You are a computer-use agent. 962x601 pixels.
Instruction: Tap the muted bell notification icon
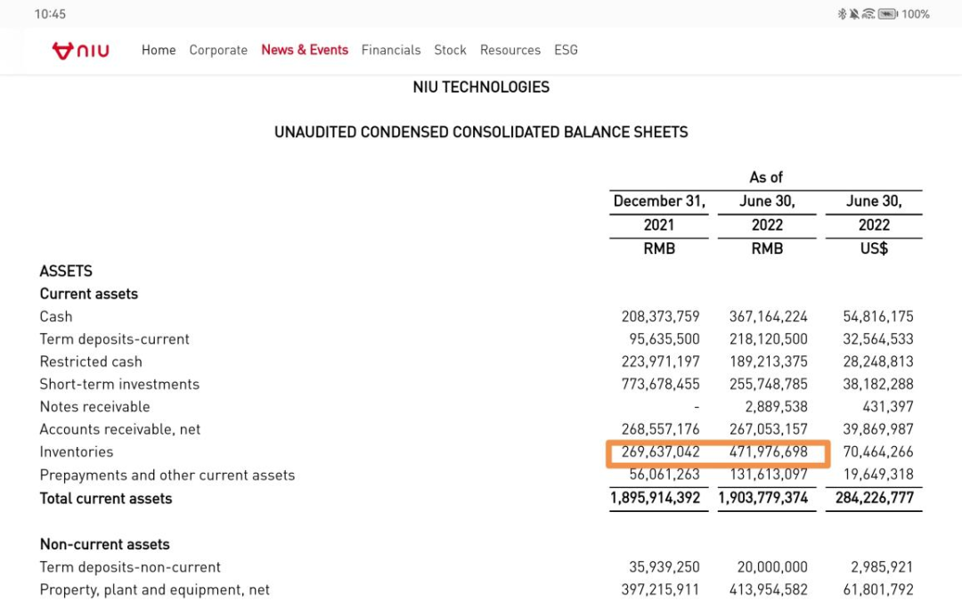(854, 14)
